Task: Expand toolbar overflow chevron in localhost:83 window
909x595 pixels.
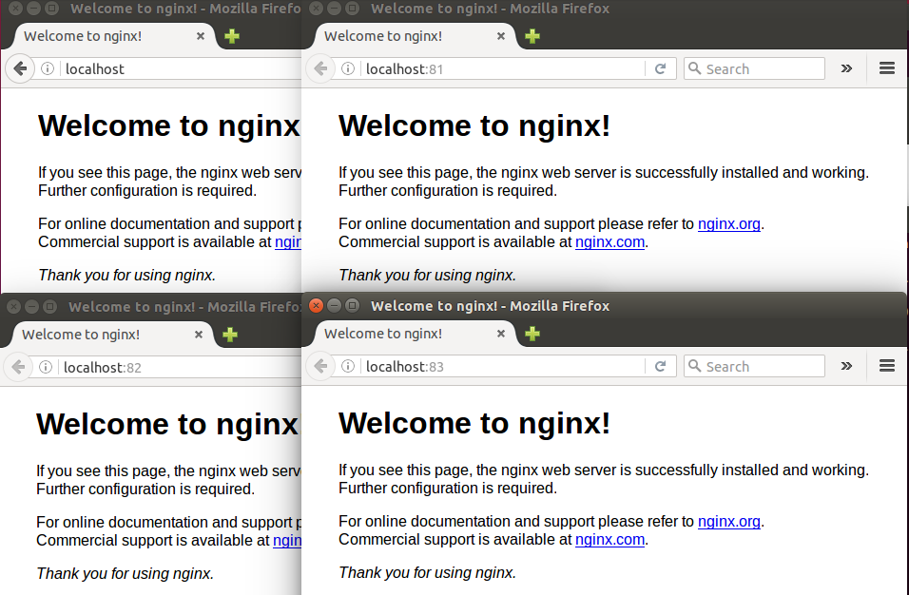Action: [x=846, y=366]
